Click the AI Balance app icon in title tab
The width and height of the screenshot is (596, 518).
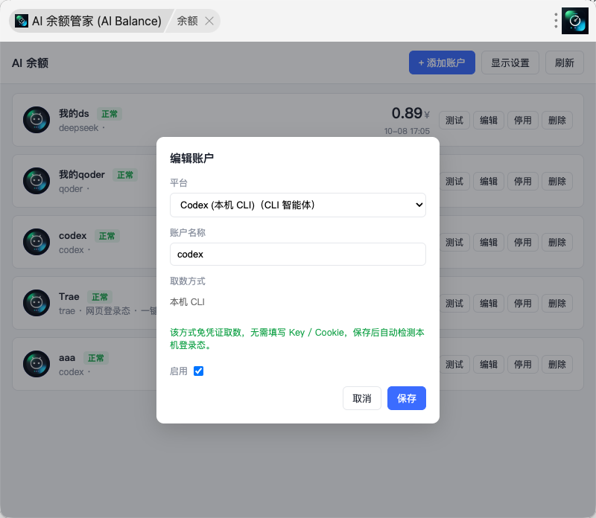click(x=22, y=21)
